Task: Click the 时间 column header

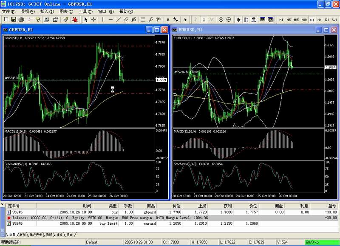Action: coord(86,206)
